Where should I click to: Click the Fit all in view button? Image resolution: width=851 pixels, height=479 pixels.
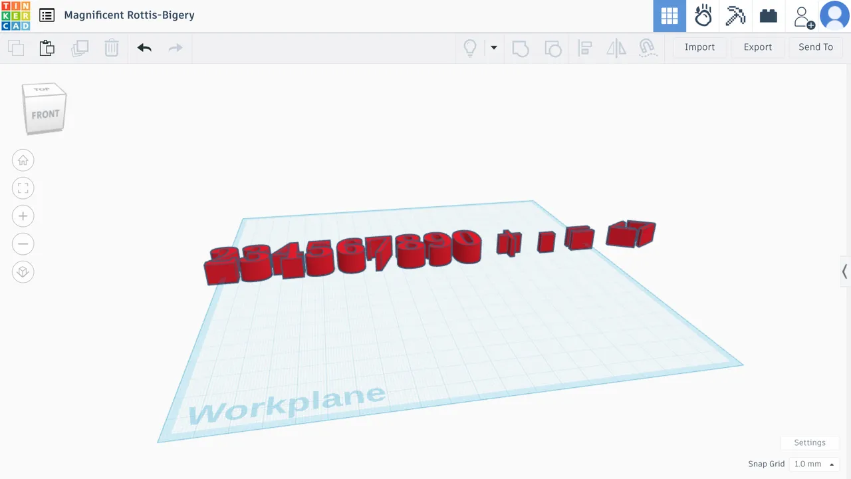(x=23, y=188)
